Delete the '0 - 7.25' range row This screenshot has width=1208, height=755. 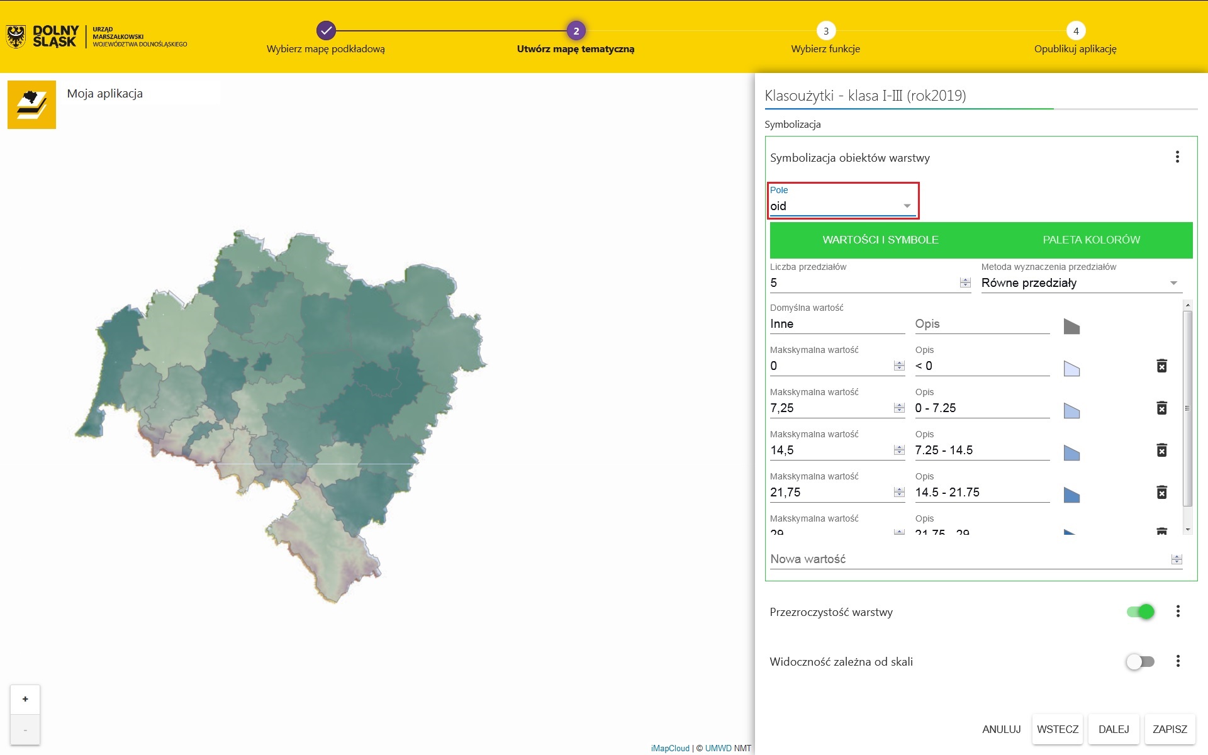tap(1161, 408)
